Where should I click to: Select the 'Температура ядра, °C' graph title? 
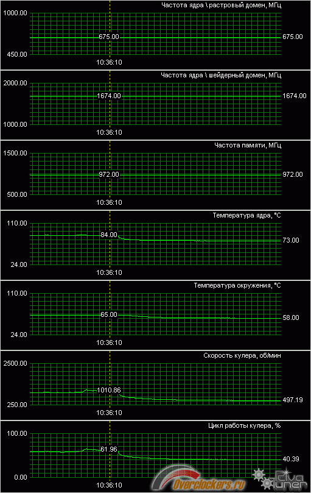[247, 215]
